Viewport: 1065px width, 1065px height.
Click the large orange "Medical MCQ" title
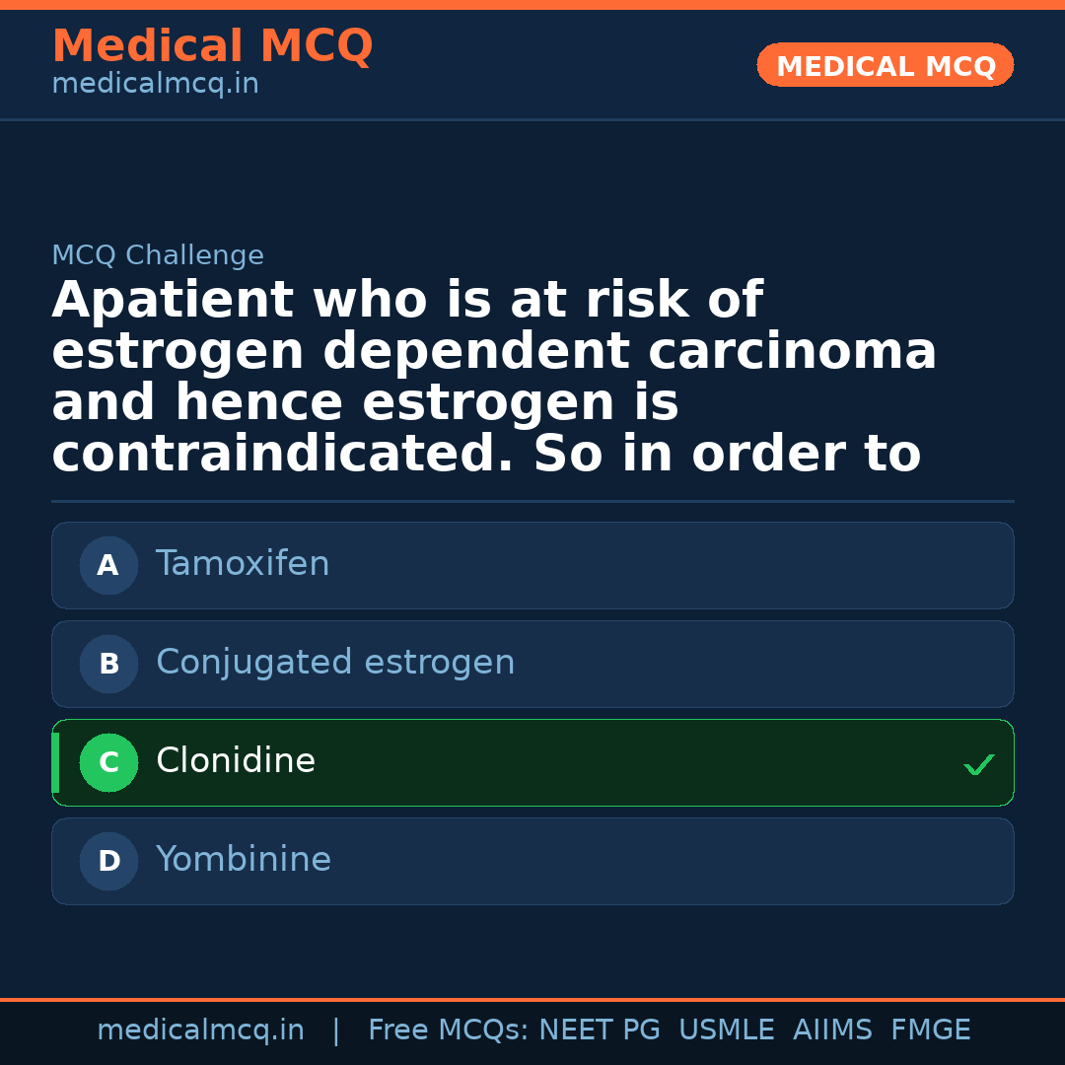tap(212, 46)
